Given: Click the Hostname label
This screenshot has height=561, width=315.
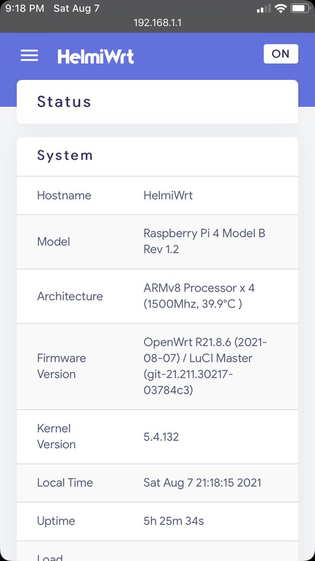Looking at the screenshot, I should click(64, 195).
